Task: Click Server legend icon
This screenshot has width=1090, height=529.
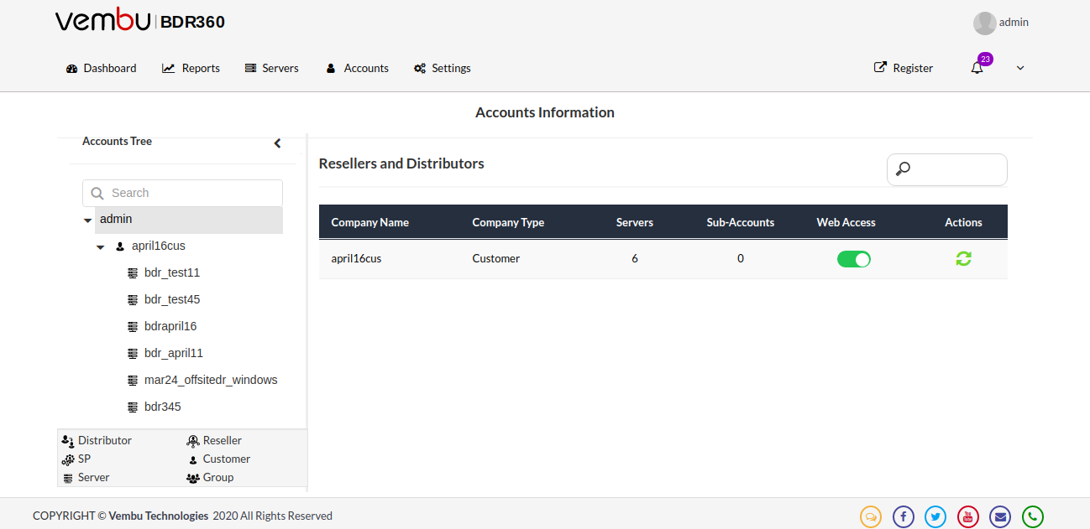Action: pos(67,477)
